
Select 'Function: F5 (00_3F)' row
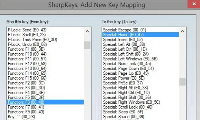[45, 97]
